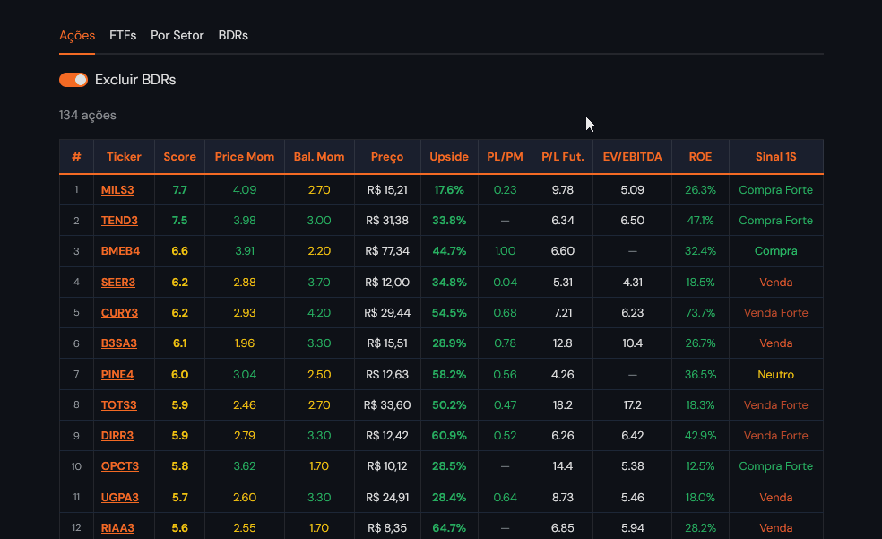Open the TEND3 ticker link

[x=119, y=221]
